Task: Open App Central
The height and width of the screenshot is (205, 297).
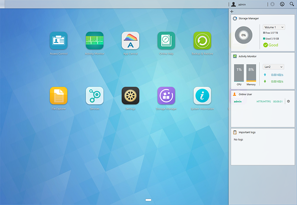Action: [130, 41]
